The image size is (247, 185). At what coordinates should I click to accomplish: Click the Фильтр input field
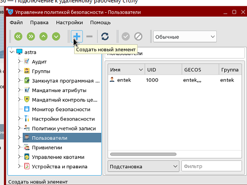click(211, 166)
